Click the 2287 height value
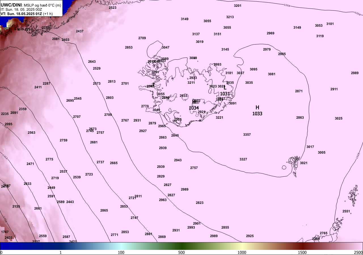Image resolution: width=363 pixels, height=255 pixels. 47,83
